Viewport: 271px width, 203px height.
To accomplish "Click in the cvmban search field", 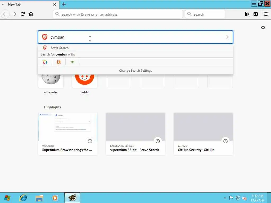I will pos(135,37).
